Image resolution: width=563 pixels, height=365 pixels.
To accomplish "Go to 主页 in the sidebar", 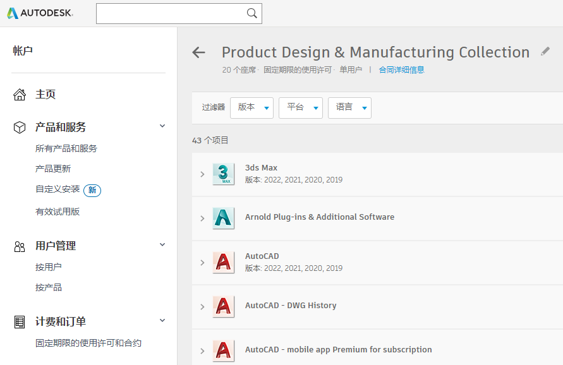I will pyautogui.click(x=45, y=95).
